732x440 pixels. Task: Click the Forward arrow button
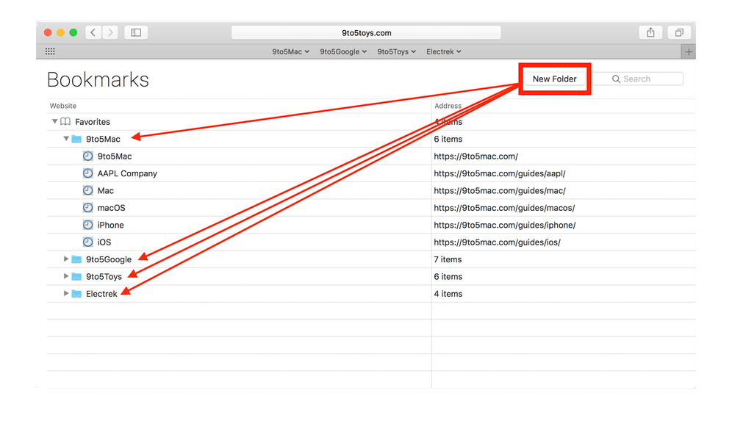pyautogui.click(x=110, y=32)
